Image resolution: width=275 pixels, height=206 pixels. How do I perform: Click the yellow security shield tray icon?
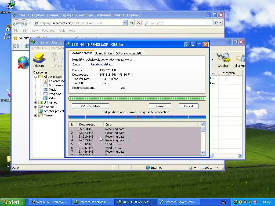point(240,202)
